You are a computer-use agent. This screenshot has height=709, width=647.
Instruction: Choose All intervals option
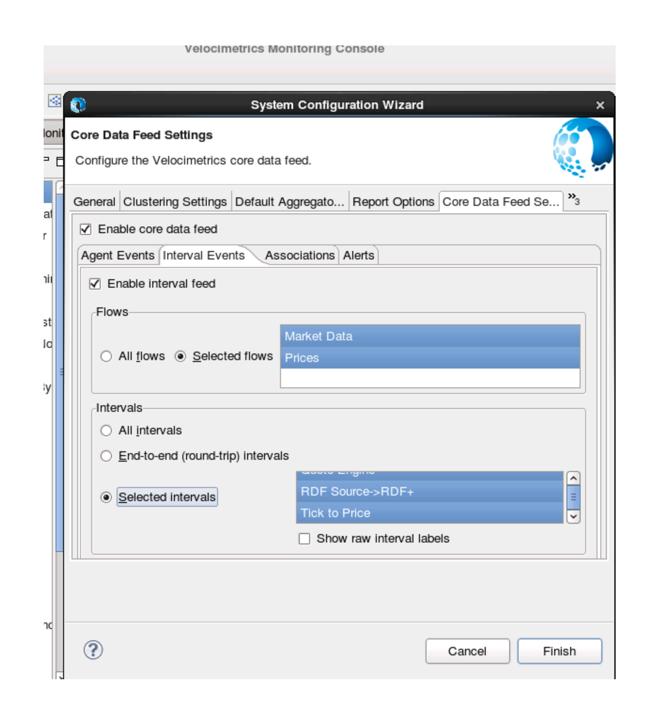[106, 430]
